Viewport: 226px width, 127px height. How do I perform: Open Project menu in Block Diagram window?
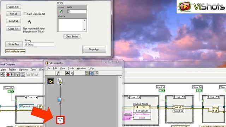click(12, 69)
